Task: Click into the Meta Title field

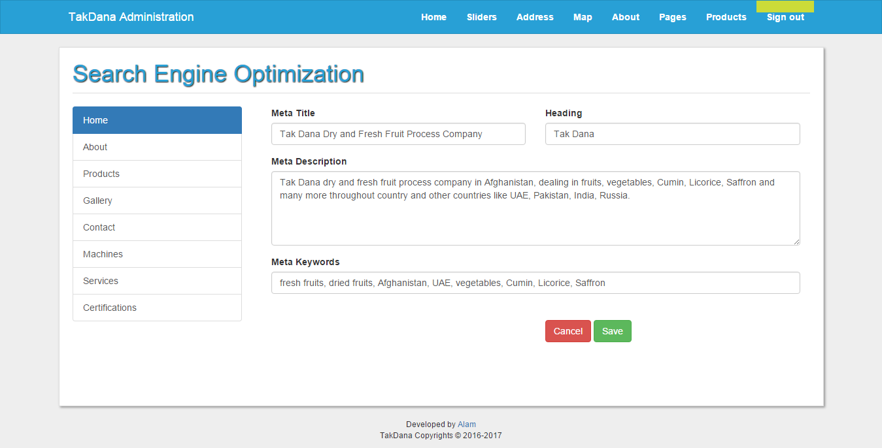Action: click(398, 134)
